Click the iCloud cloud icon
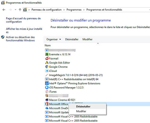Image resolution: width=150 pixels, height=123 pixels. point(47,71)
